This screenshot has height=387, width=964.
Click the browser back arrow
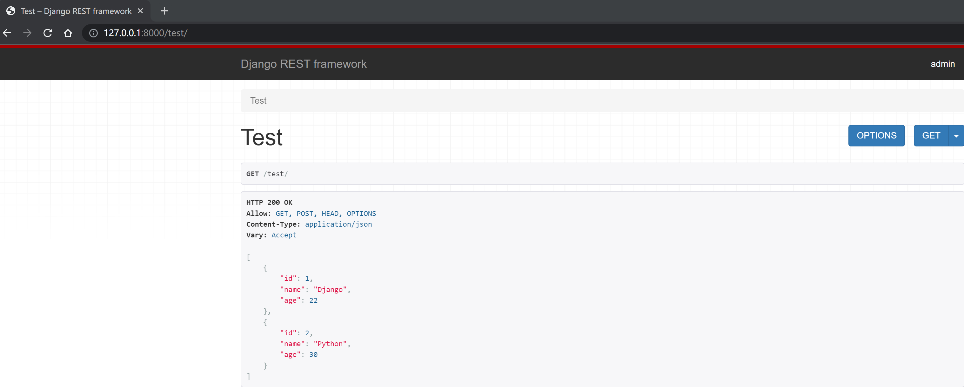pos(7,33)
